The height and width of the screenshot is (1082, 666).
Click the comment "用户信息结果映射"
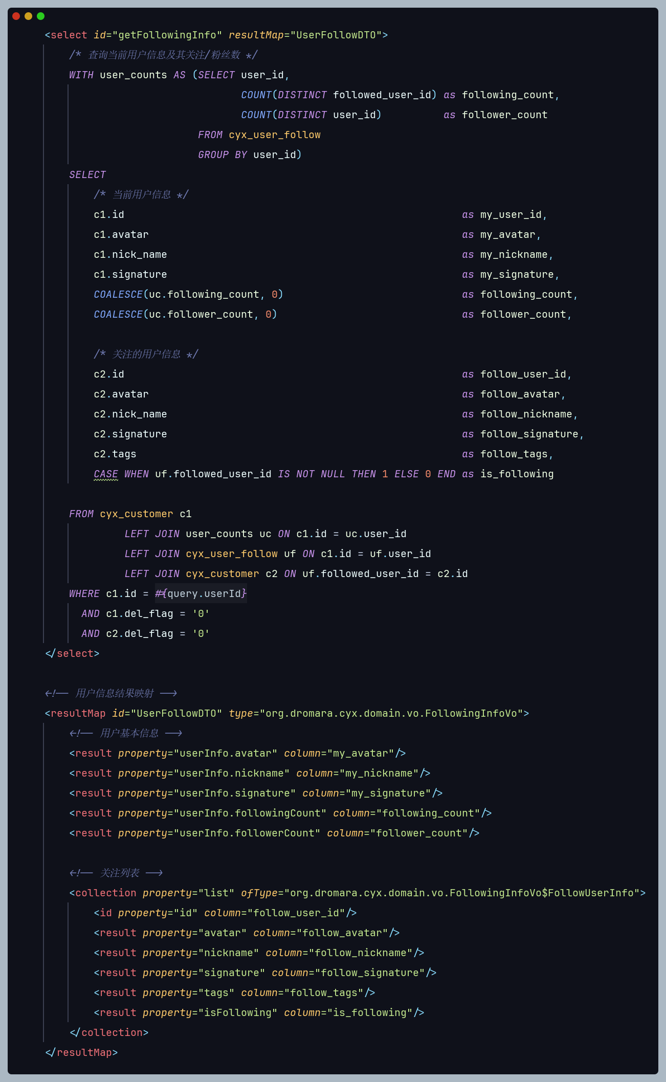[115, 693]
